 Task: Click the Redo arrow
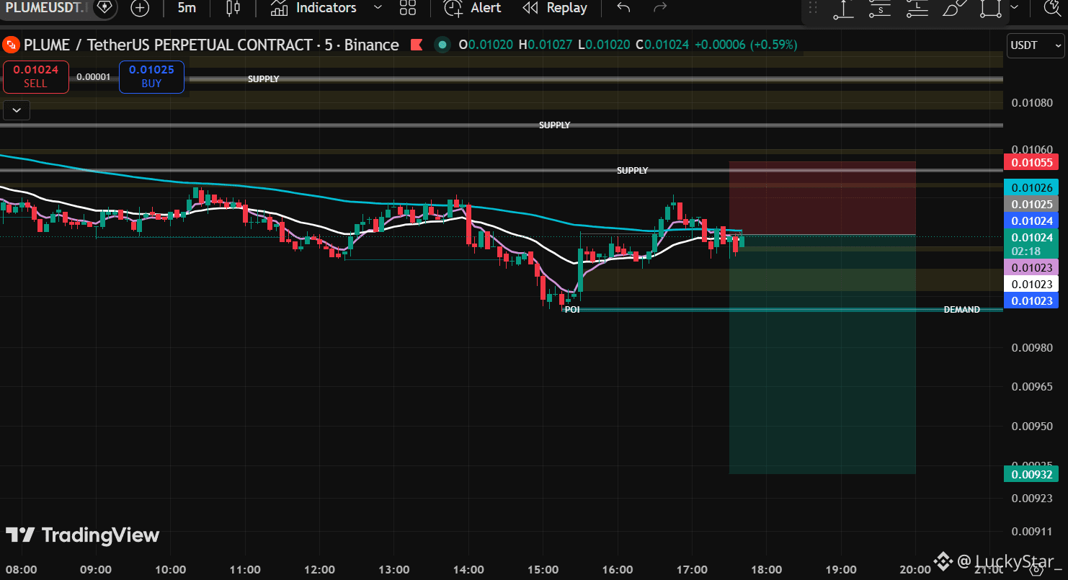[659, 8]
